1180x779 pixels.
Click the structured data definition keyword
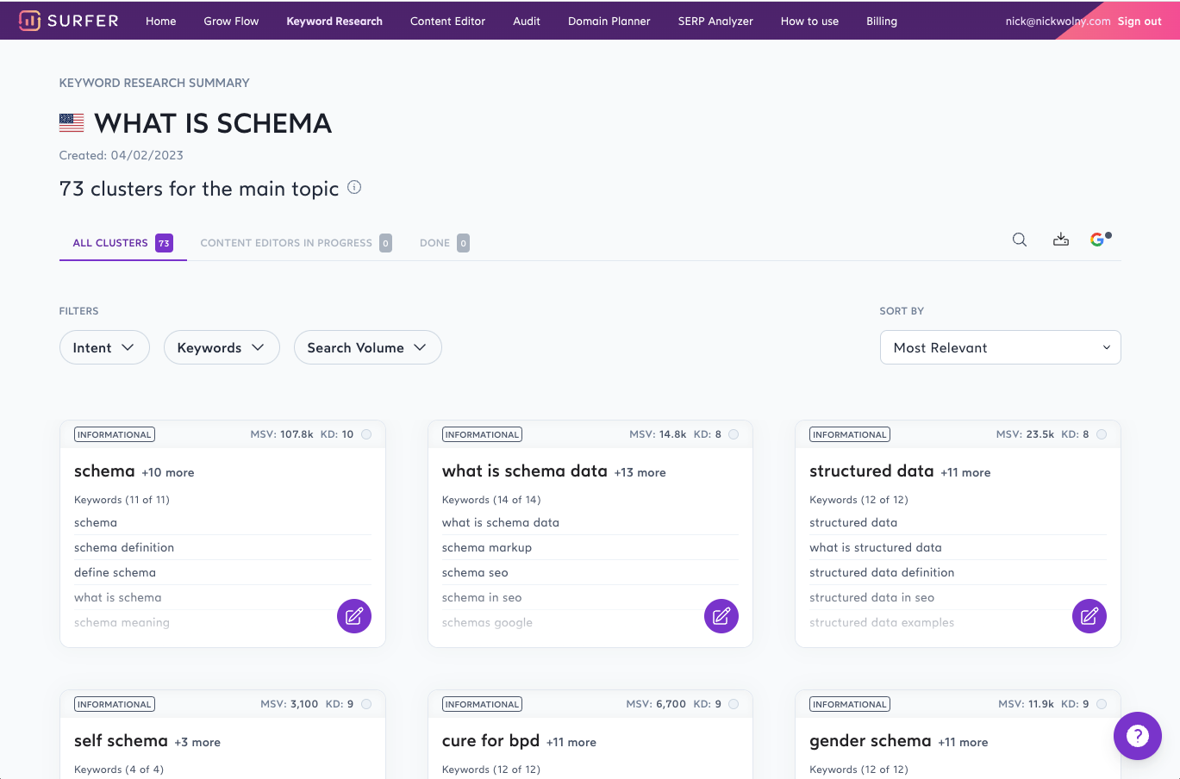point(882,572)
